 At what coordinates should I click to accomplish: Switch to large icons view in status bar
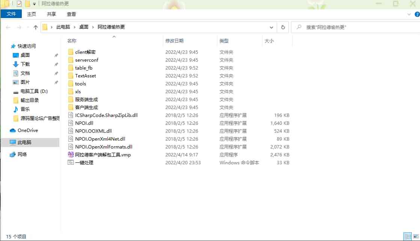coord(415,236)
